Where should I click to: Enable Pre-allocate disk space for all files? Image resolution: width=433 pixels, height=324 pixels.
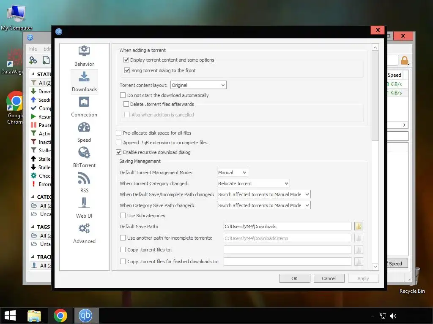click(x=119, y=133)
